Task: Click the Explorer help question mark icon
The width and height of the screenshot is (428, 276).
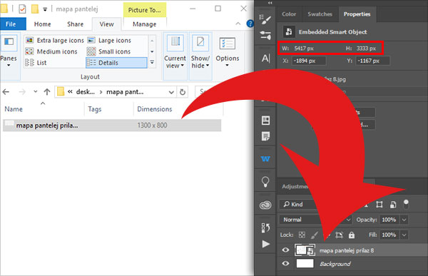Action: point(250,24)
